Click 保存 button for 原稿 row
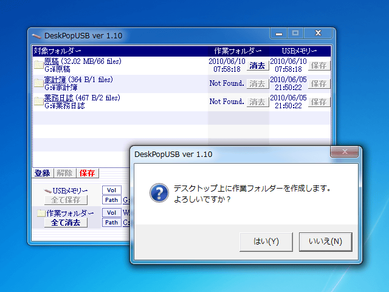This screenshot has width=389, height=292. click(318, 66)
